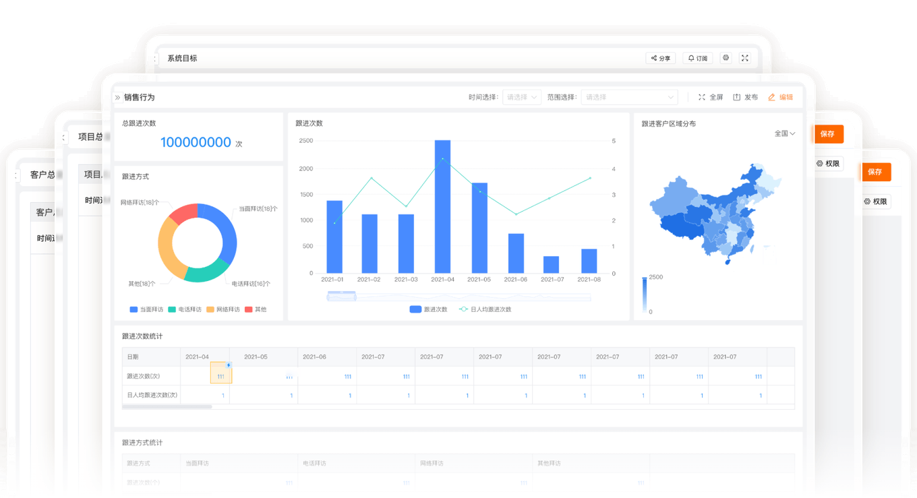917x498 pixels.
Task: Click the 电话拜访[16]个 donut label
Action: 252,284
